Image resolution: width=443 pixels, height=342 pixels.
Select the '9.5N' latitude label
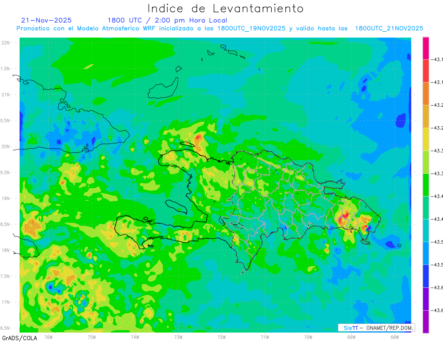5,172
